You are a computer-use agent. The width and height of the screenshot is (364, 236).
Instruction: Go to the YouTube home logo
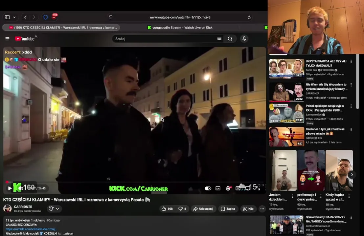pyautogui.click(x=25, y=39)
